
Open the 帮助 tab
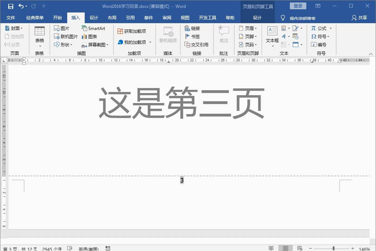pyautogui.click(x=230, y=18)
